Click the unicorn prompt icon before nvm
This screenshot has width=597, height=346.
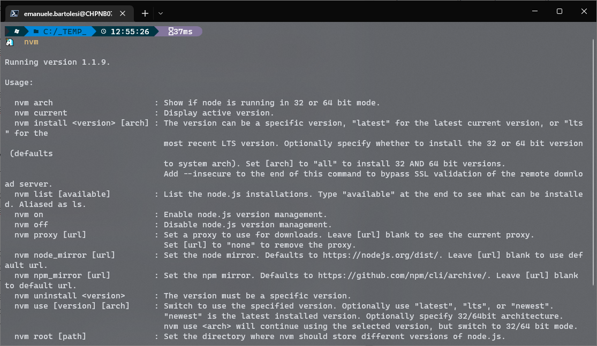[10, 42]
